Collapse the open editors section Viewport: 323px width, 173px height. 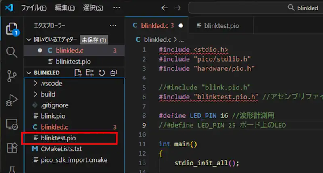(x=29, y=40)
